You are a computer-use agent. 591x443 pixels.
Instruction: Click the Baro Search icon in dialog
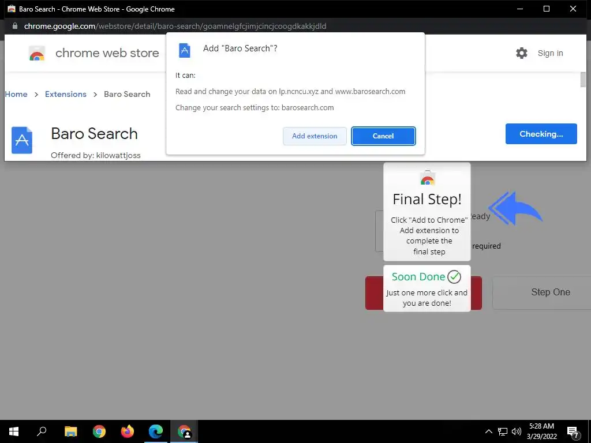pos(184,51)
